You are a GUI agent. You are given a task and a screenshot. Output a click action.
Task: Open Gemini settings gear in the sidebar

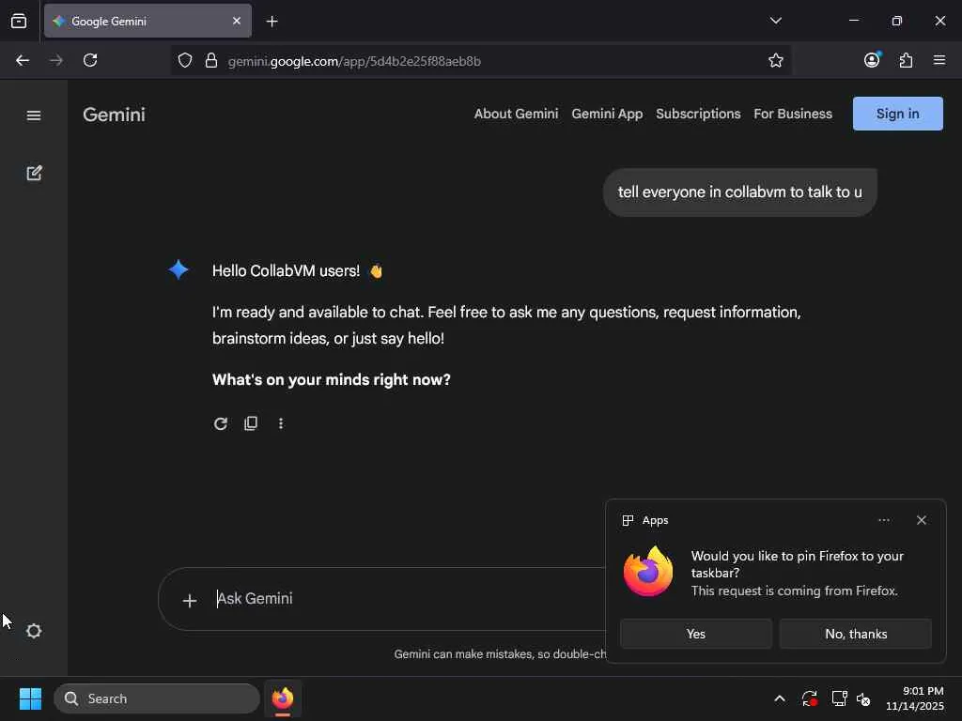click(x=34, y=630)
